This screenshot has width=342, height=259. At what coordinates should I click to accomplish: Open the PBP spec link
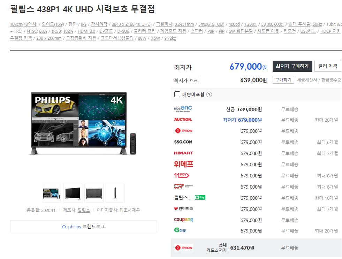[x=211, y=31]
